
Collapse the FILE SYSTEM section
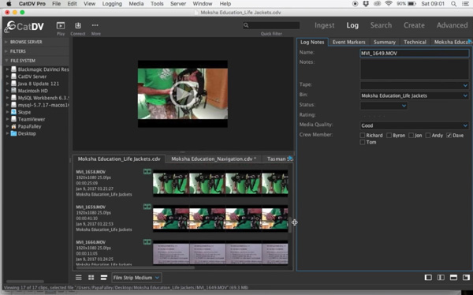pyautogui.click(x=6, y=61)
